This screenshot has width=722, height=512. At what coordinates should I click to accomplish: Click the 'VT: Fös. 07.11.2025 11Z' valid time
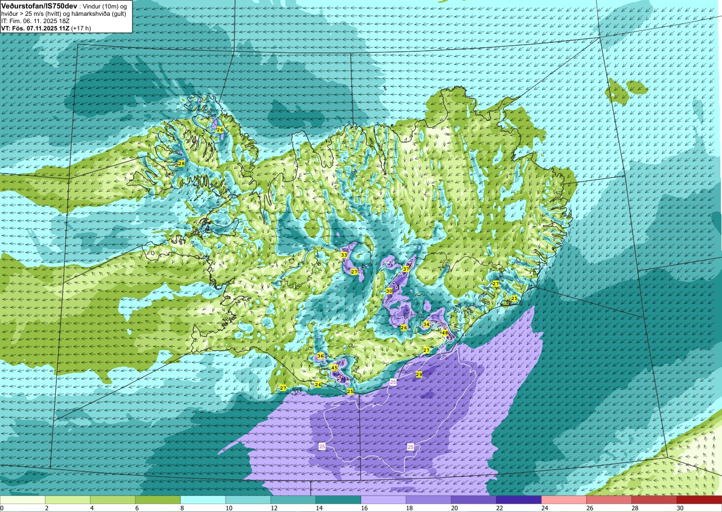click(x=35, y=28)
